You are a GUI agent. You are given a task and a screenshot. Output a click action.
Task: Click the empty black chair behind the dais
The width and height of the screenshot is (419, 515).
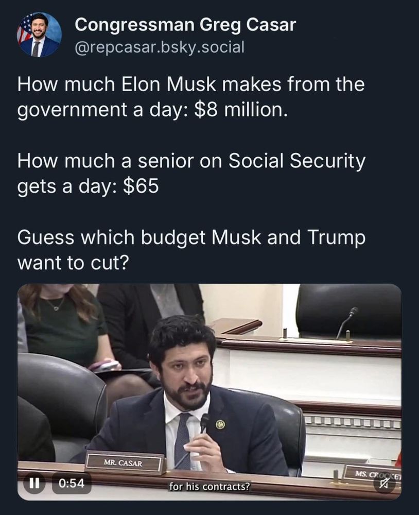click(348, 311)
